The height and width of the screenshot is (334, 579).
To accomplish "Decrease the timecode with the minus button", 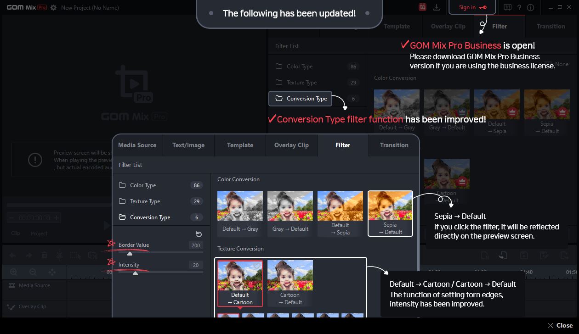I will click(11, 218).
